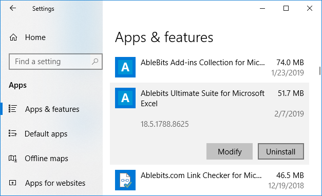Click the back arrow in Settings
Viewport: 322px width, 196px height.
[x=13, y=8]
